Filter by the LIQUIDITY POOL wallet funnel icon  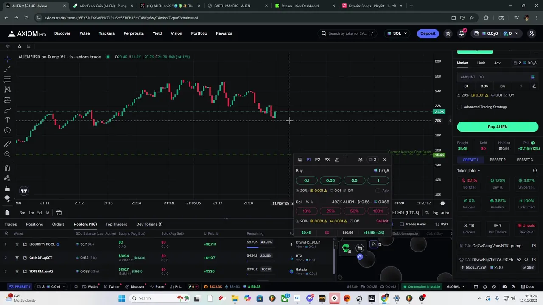17,244
